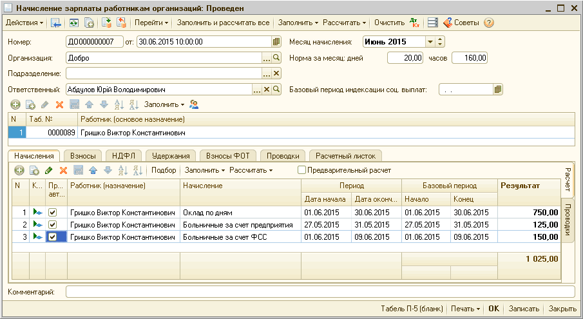Click the unpost document icon with red arrow
This screenshot has width=583, height=319.
coord(122,23)
